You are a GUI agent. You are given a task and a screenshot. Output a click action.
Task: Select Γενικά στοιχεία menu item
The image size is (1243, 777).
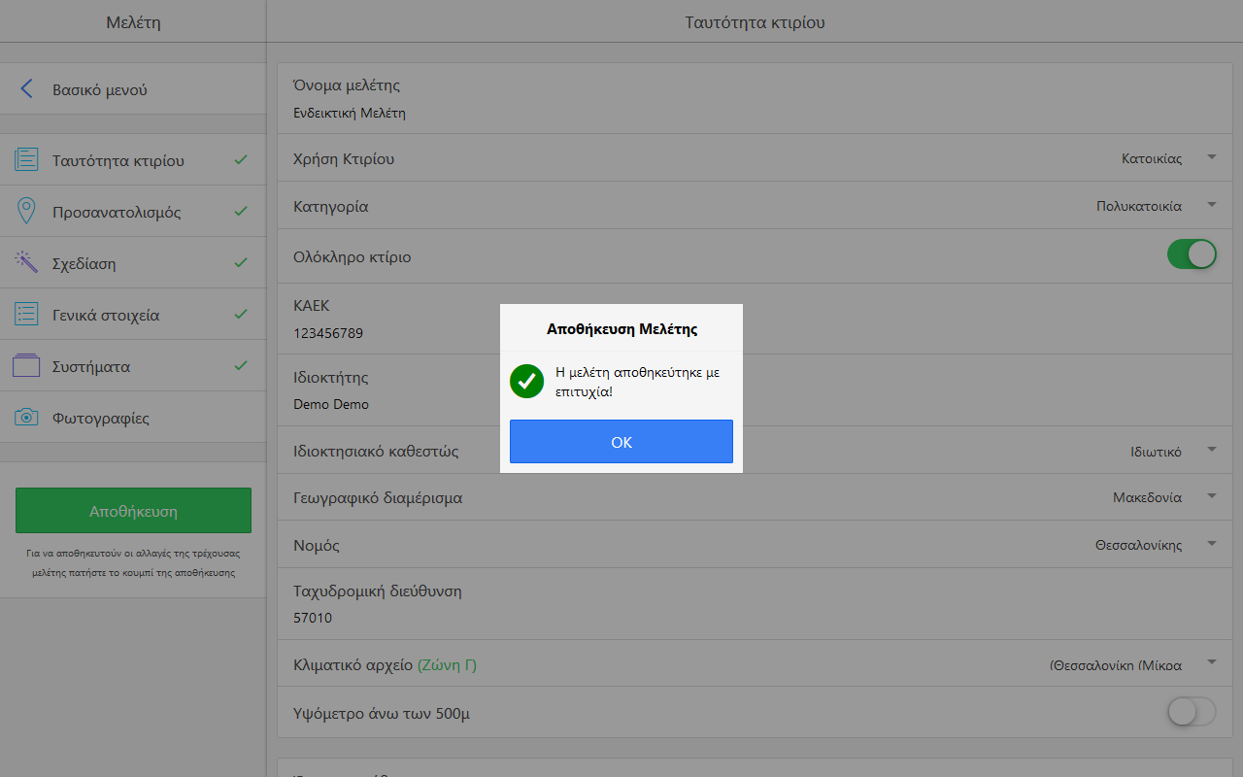pos(133,315)
